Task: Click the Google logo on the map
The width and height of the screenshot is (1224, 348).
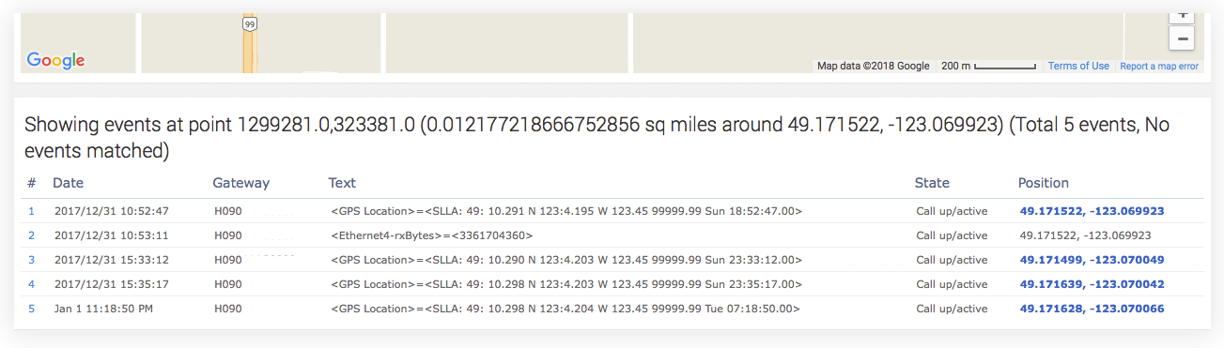Action: 55,60
